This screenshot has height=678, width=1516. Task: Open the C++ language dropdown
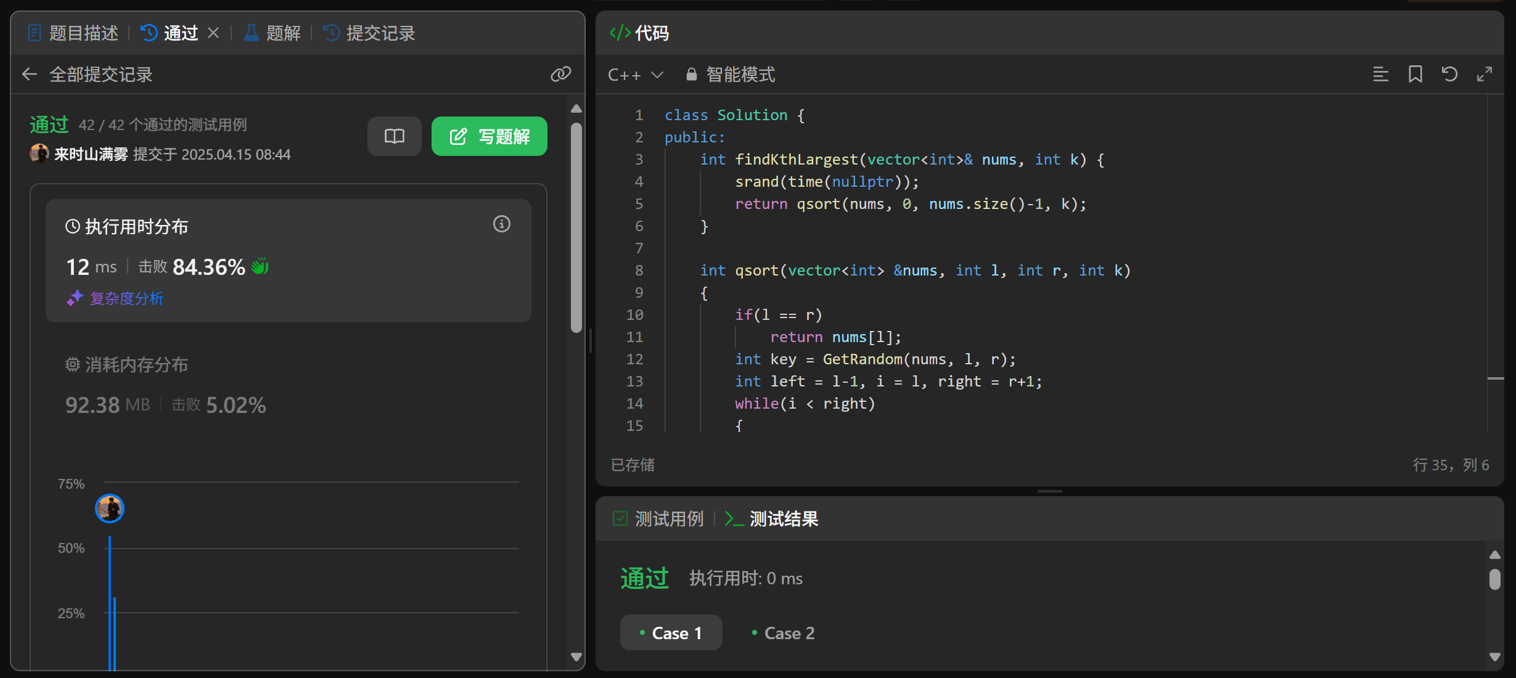(x=635, y=75)
